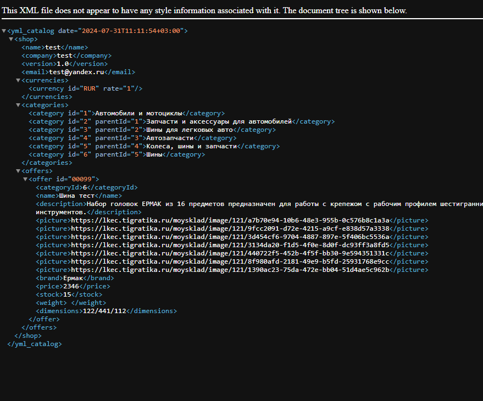The image size is (483, 401).
Task: Collapse the offers element triangle
Action: [18, 171]
